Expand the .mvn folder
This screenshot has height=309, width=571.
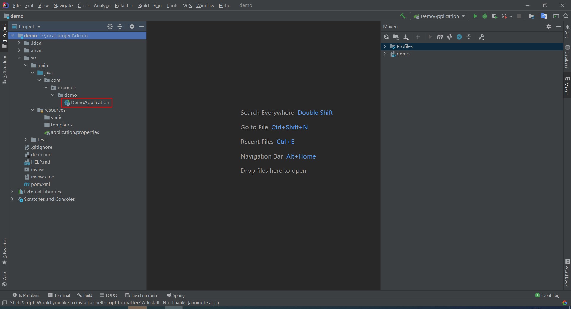point(19,50)
